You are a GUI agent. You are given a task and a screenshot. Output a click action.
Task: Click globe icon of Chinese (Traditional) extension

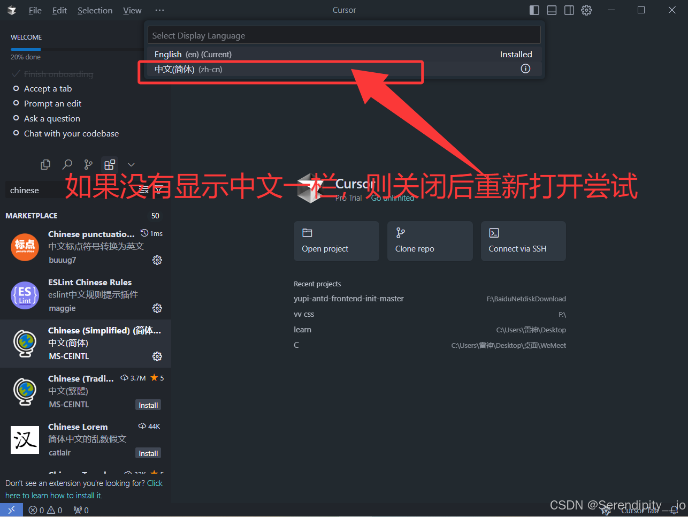[x=25, y=391]
